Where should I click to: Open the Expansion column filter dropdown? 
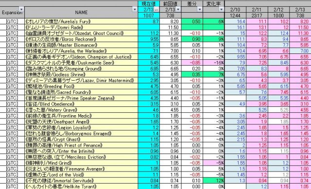21,9
